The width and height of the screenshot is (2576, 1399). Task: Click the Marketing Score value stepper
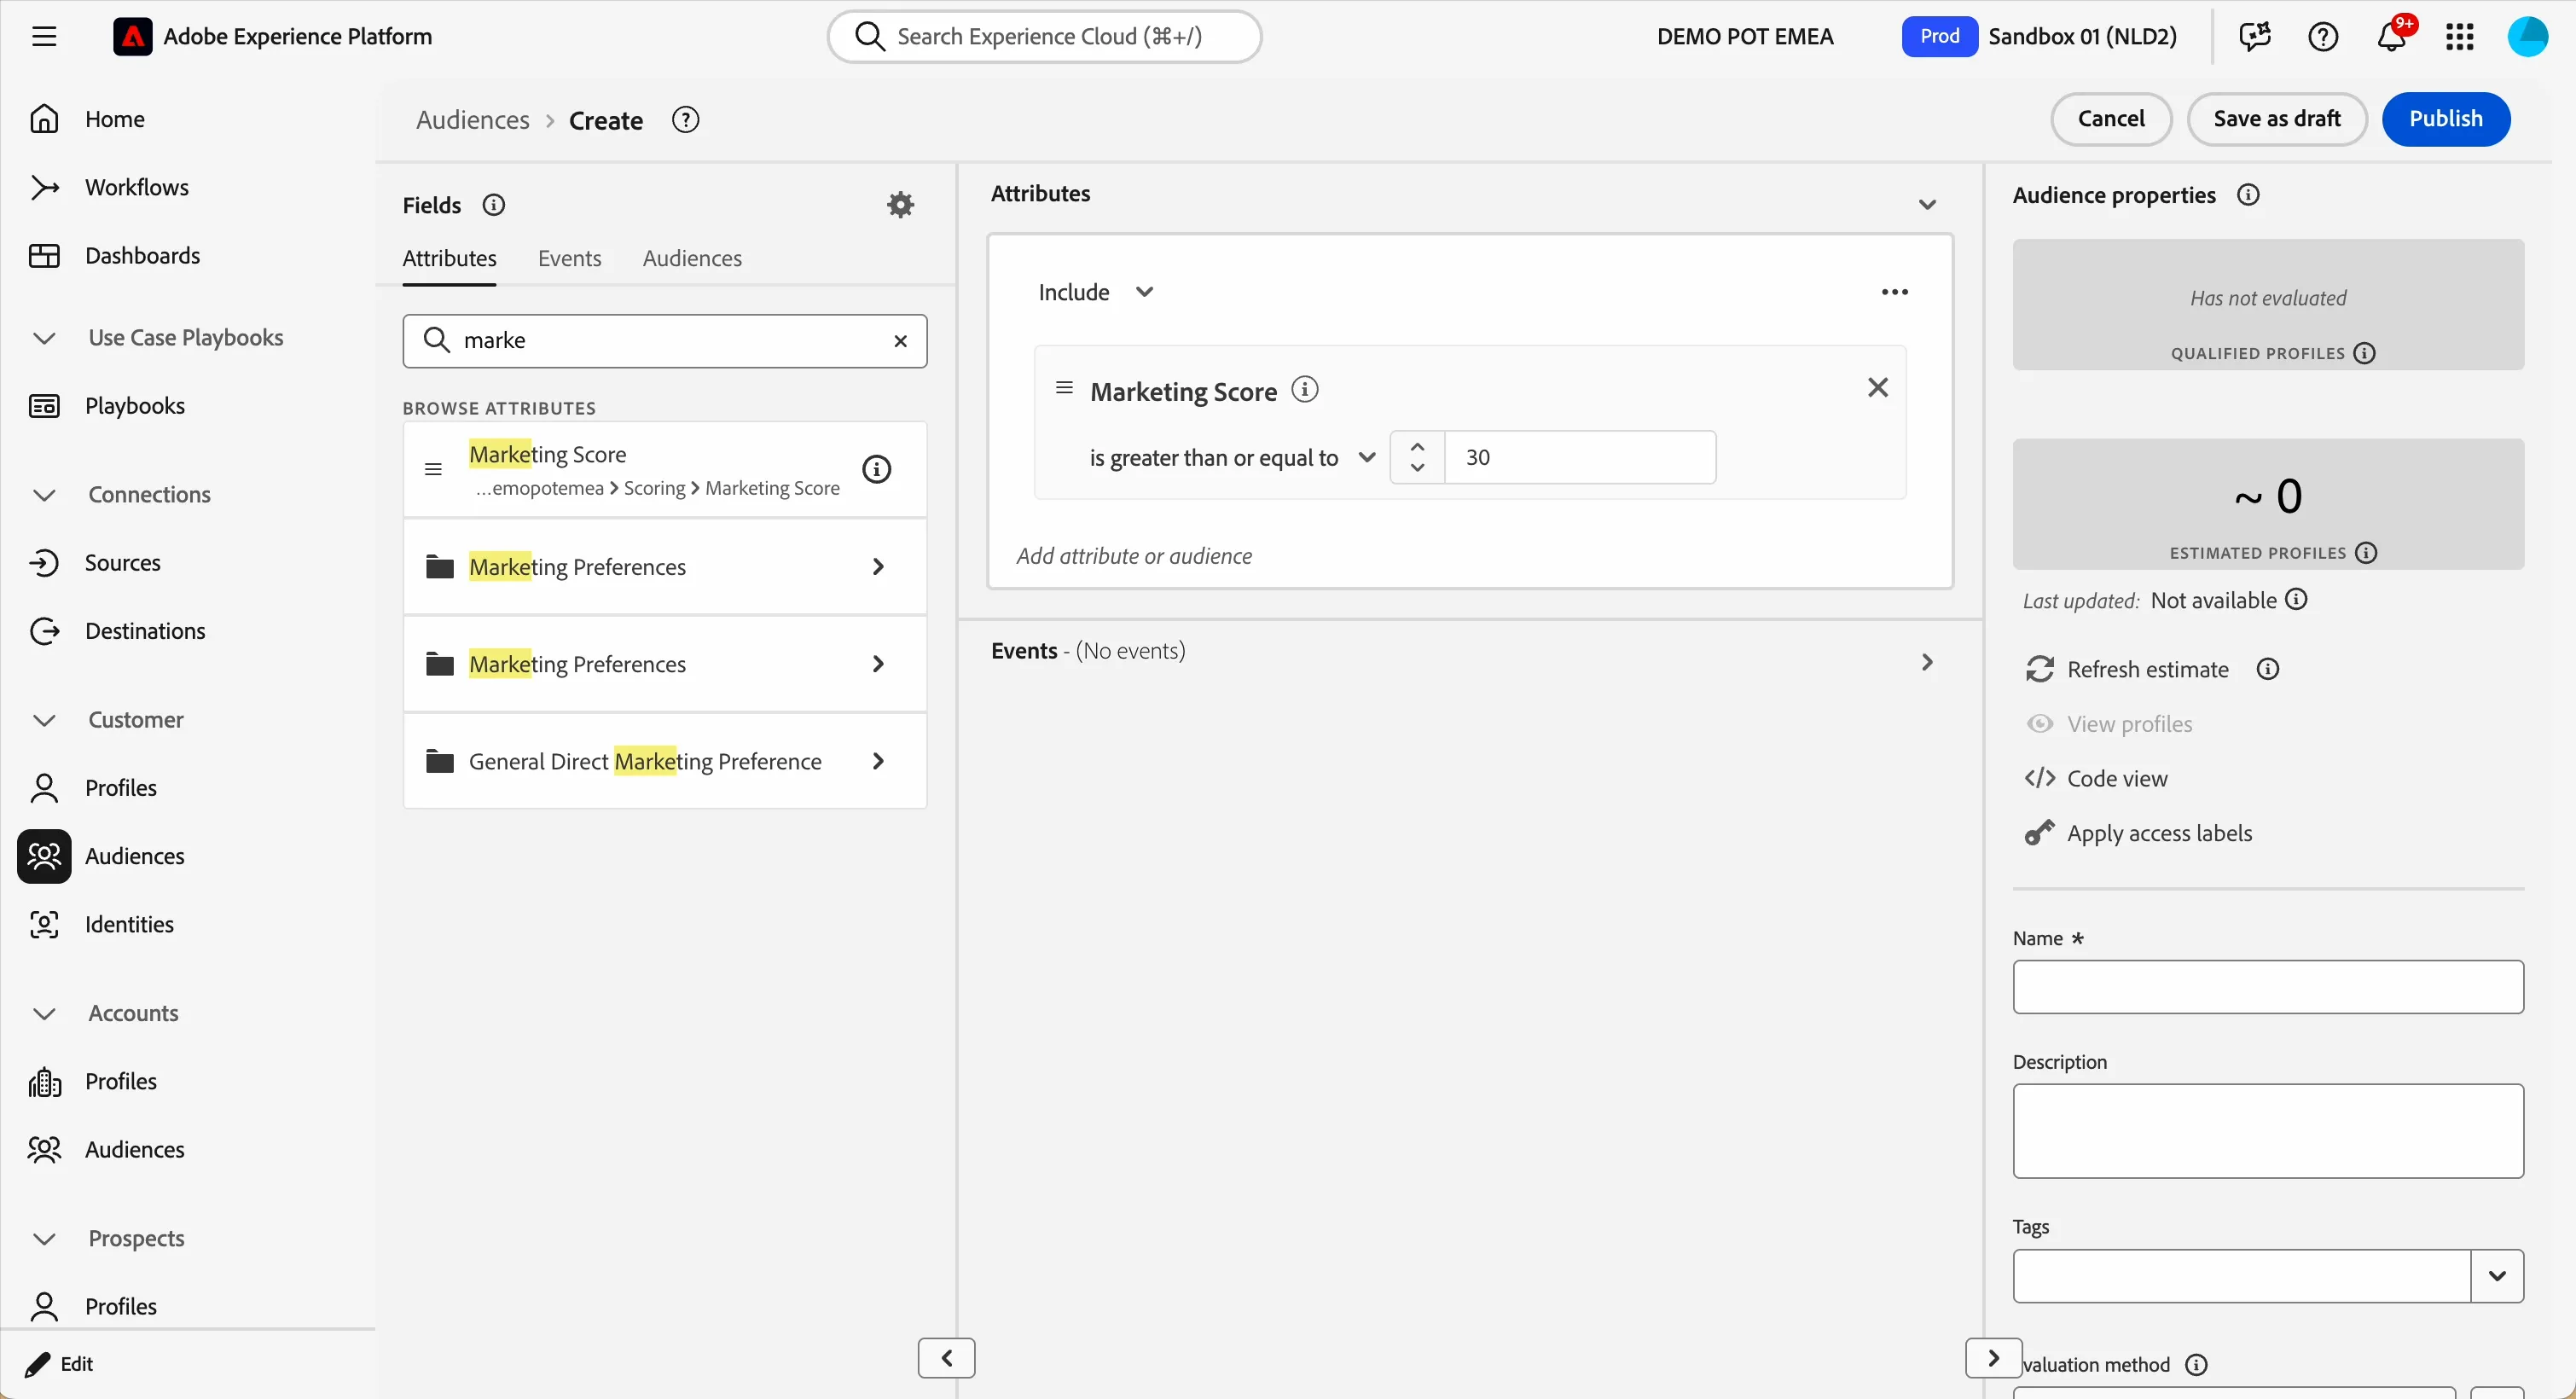[1417, 458]
